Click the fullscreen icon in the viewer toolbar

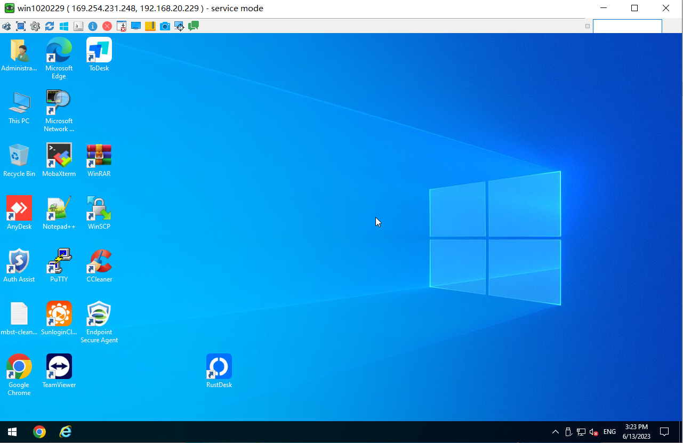pos(21,26)
